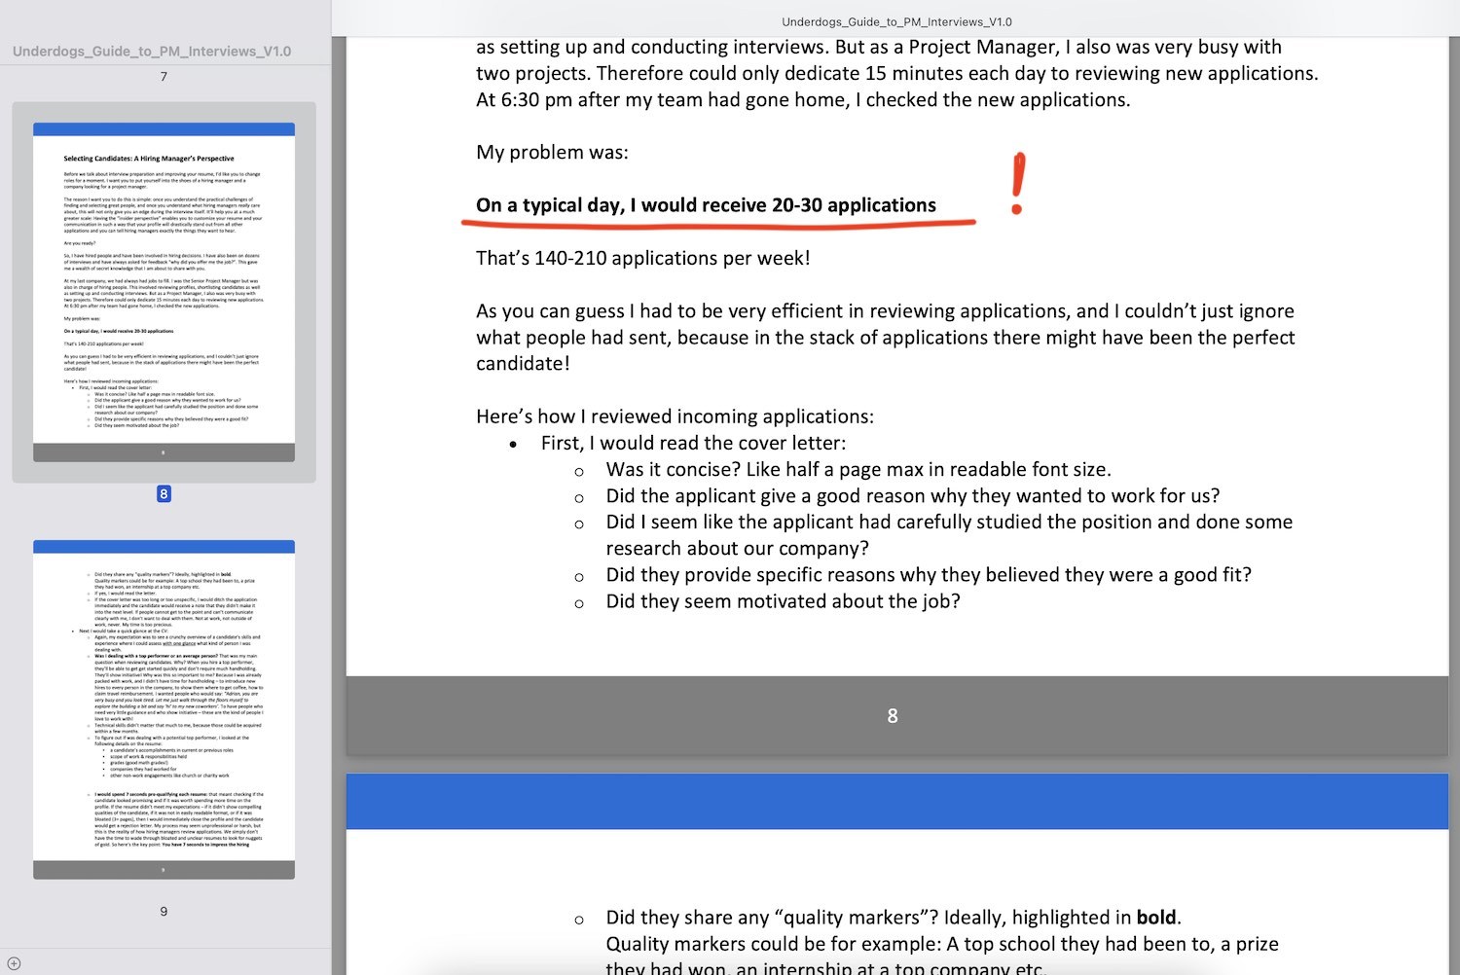The width and height of the screenshot is (1460, 975).
Task: Click the gray footer page number 8
Action: (893, 716)
